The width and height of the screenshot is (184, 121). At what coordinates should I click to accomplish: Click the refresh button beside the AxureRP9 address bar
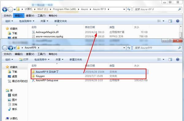[x=129, y=48]
